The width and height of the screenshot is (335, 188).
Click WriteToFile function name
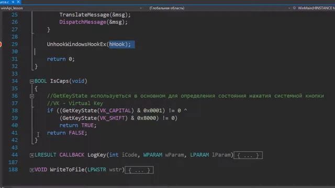pos(67,169)
